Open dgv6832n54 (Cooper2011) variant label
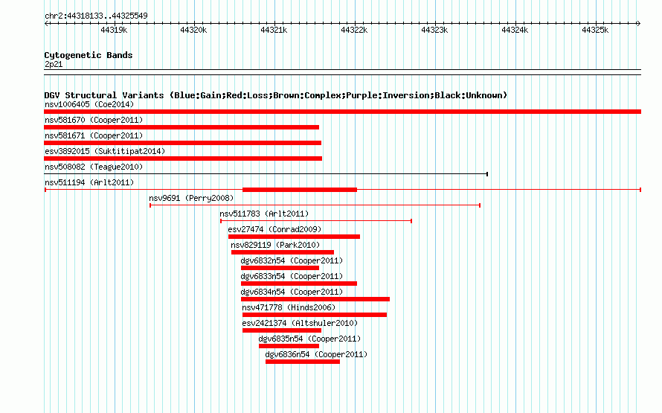The image size is (662, 413). (292, 260)
